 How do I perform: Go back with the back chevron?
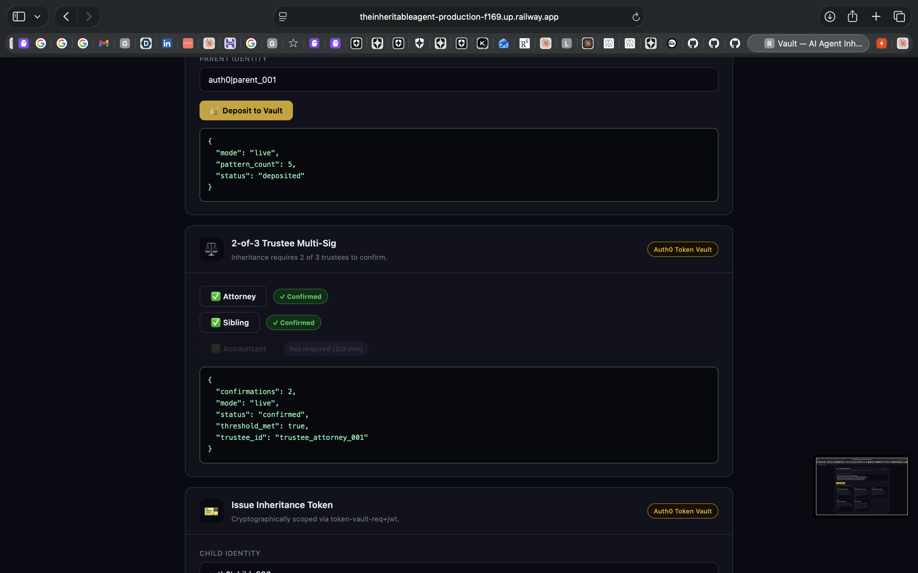66,17
